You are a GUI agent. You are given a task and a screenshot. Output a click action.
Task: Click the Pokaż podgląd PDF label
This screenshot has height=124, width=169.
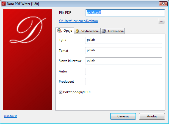pyautogui.click(x=77, y=92)
